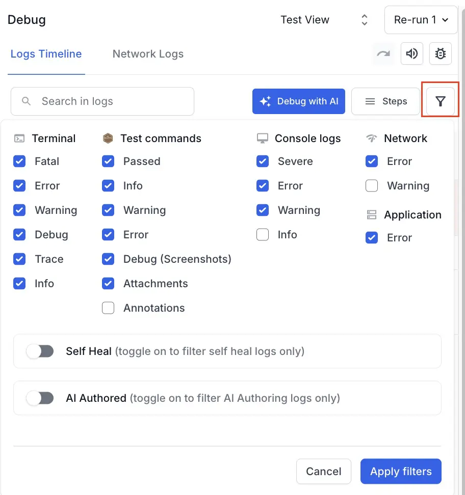Click the Terminal category icon
465x495 pixels.
(19, 138)
